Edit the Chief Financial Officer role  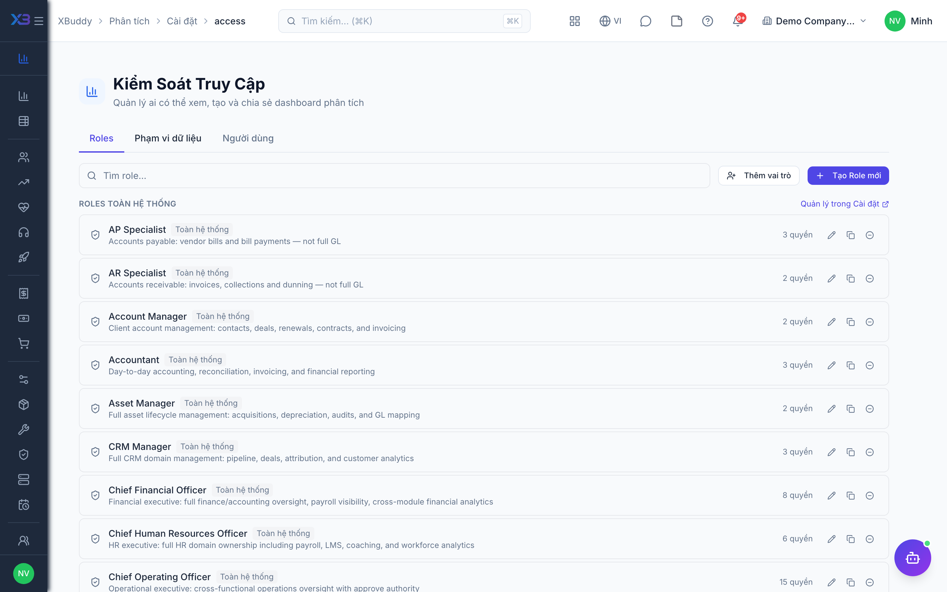832,496
